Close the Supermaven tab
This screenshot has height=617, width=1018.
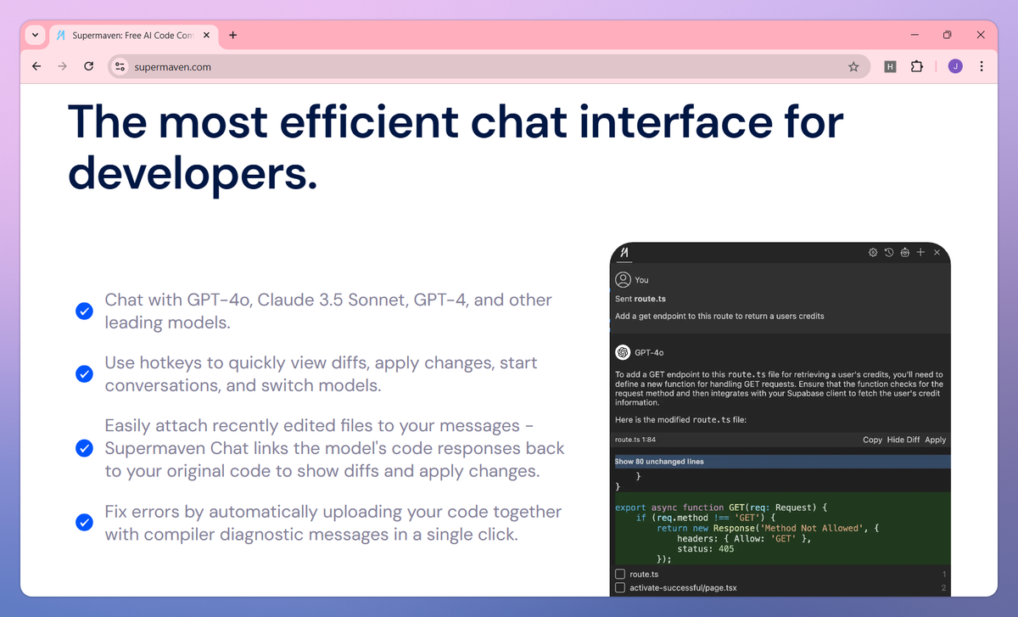tap(206, 36)
